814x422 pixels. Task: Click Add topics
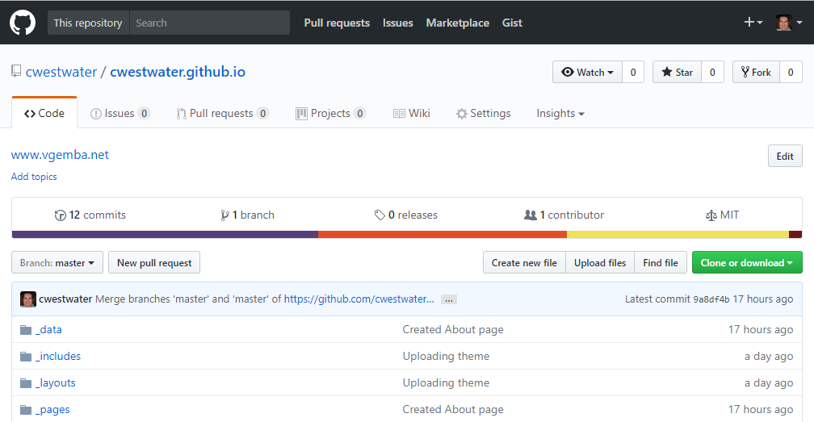[x=34, y=176]
